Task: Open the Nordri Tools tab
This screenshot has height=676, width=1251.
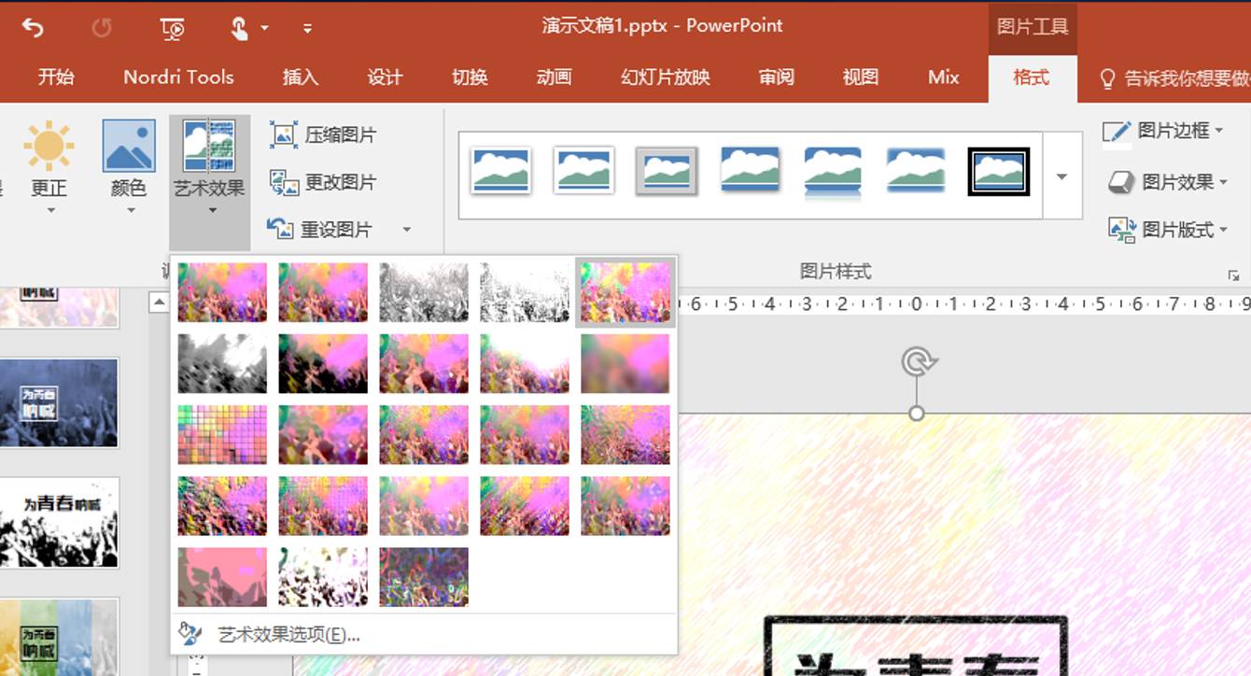Action: tap(178, 77)
